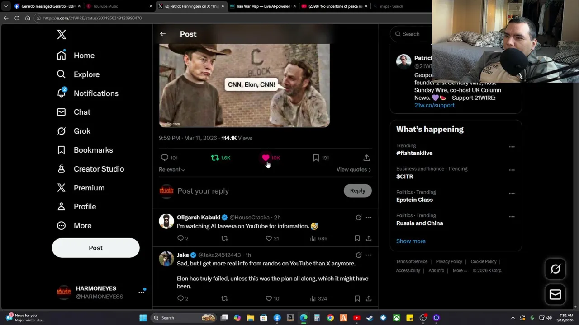Click Show more under What's happening
The image size is (579, 325).
coord(411,241)
